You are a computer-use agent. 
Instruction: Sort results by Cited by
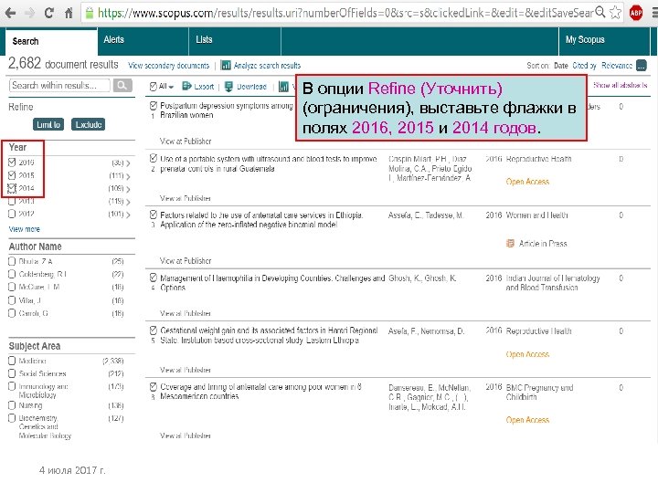584,66
